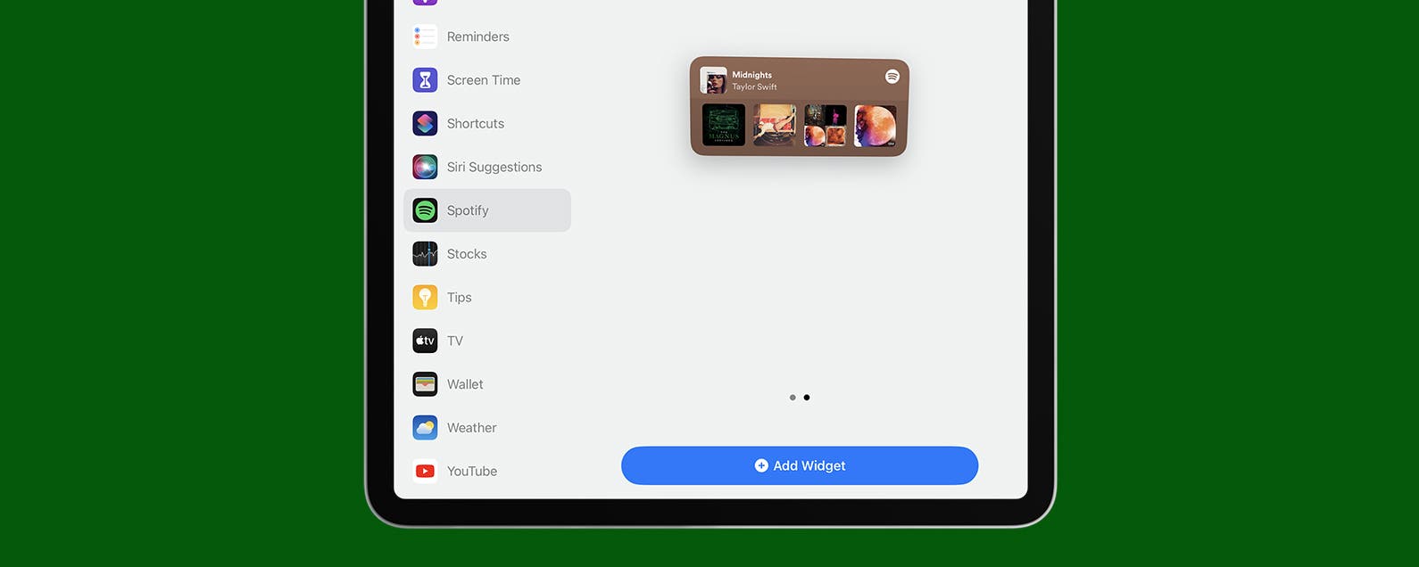Select the "Shortcuts" label
This screenshot has width=1419, height=567.
pos(476,124)
